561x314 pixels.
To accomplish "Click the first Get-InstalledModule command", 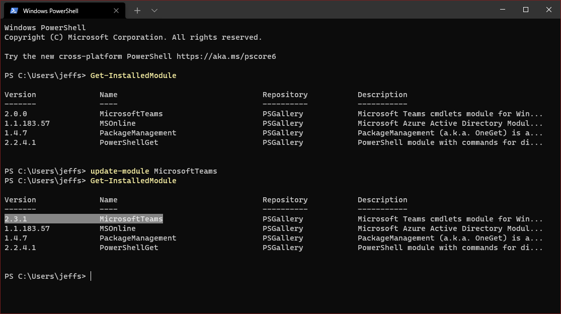I will (x=133, y=75).
